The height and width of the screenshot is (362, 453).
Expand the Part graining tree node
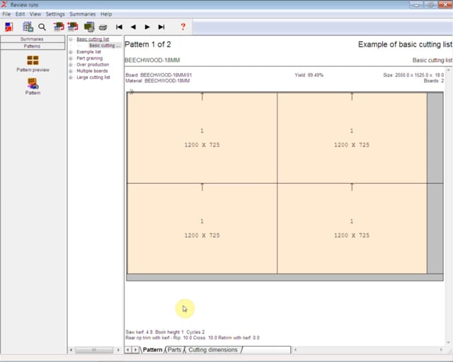tap(71, 58)
